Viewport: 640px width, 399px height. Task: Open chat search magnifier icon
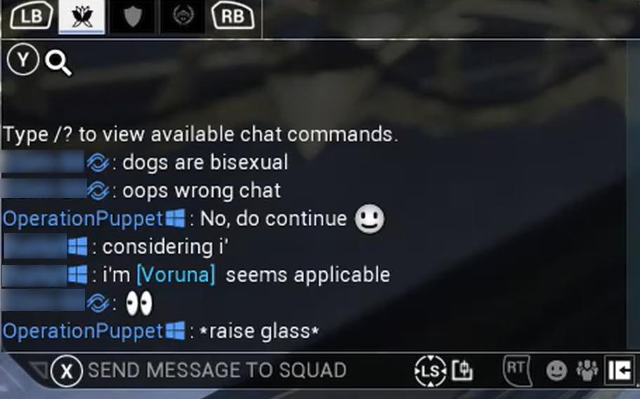point(58,63)
